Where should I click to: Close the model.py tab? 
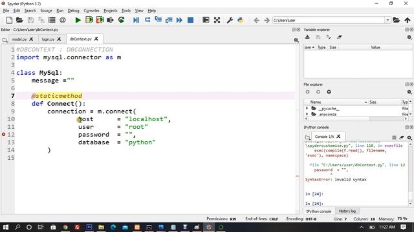point(31,39)
